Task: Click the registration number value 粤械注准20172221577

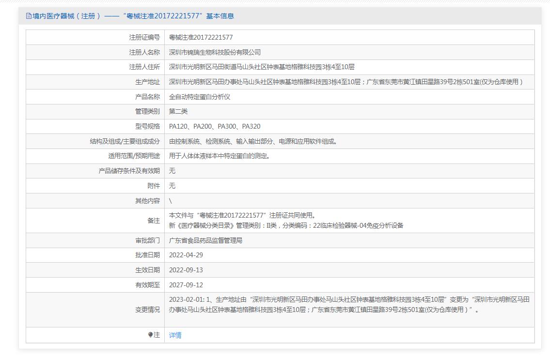Action: (x=201, y=37)
